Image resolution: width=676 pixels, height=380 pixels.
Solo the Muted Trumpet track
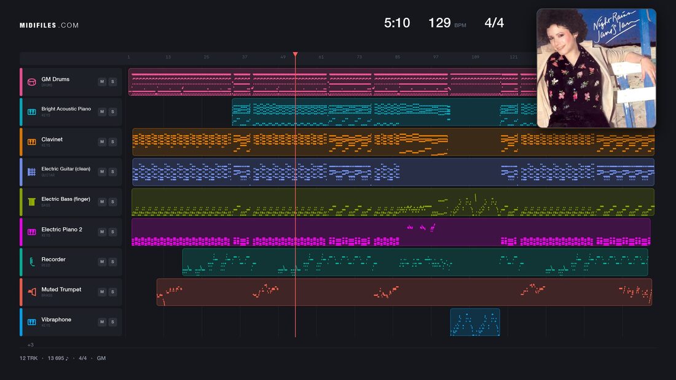pyautogui.click(x=112, y=292)
